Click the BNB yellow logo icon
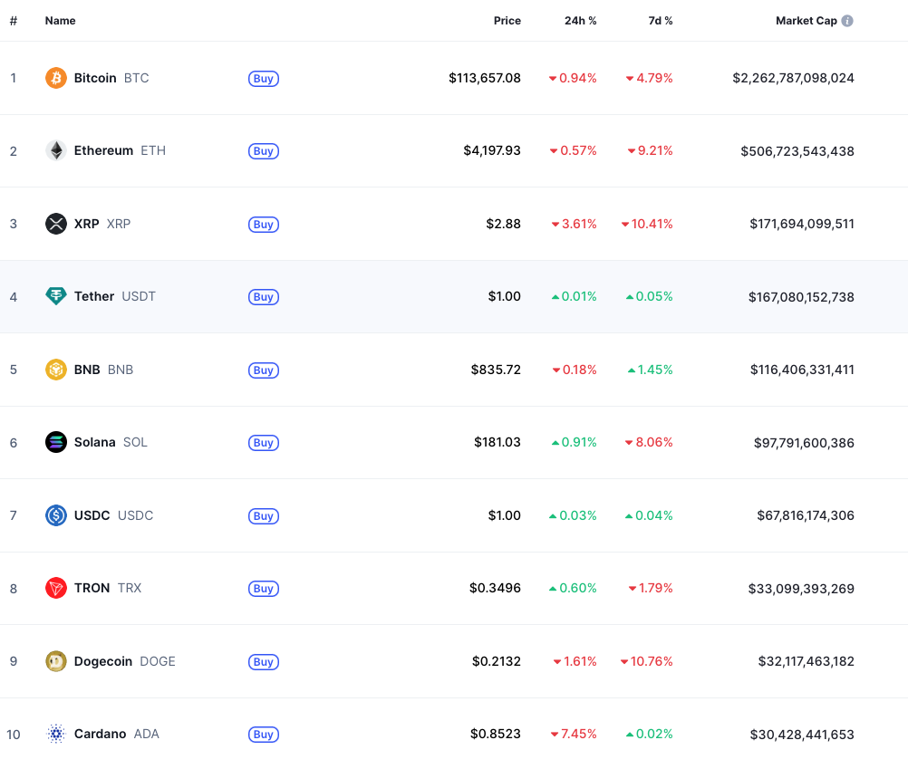Viewport: 908px width, 769px height. (x=56, y=370)
